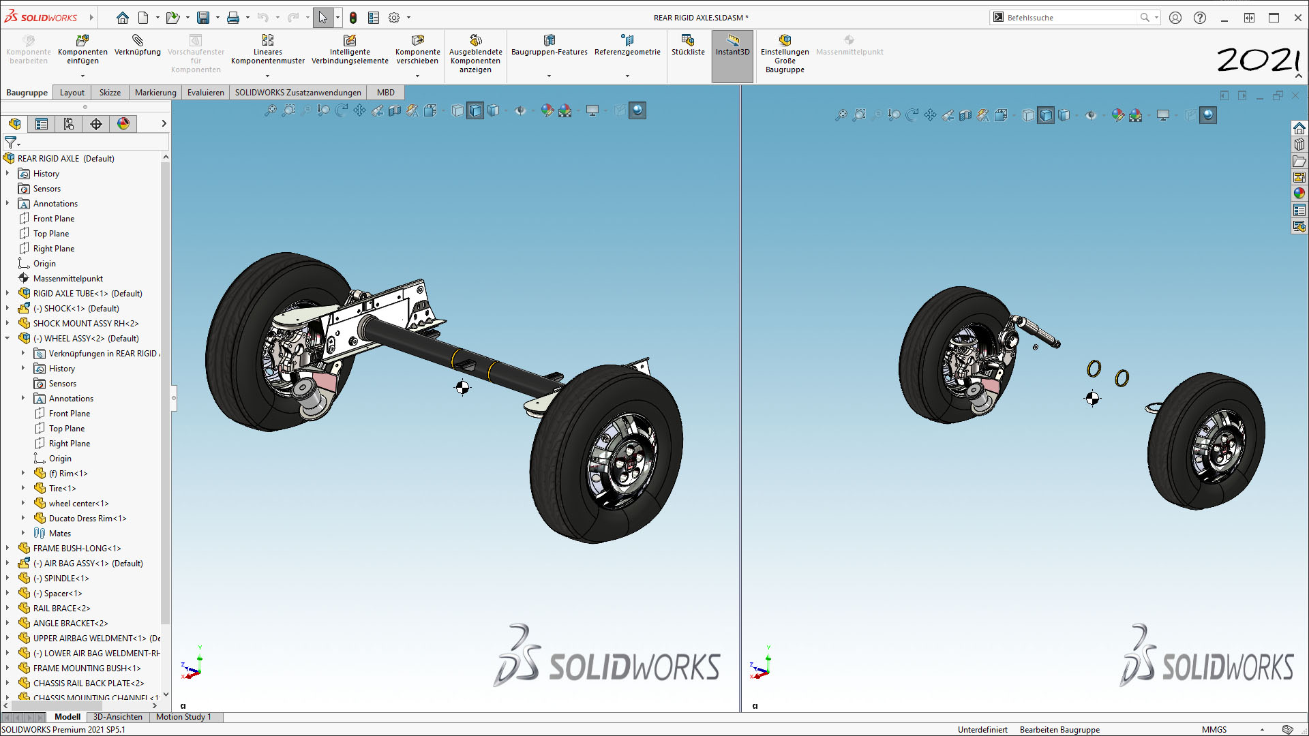Click Lineares Komponentenmuster tool
Viewport: 1309px width, 736px height.
pyautogui.click(x=268, y=50)
